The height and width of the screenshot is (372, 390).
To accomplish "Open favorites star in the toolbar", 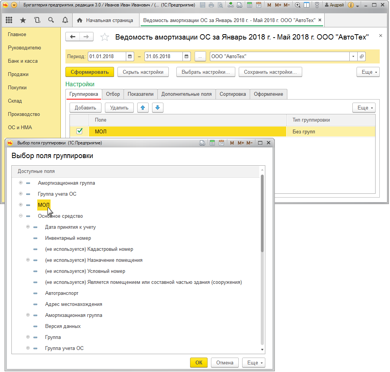I will 23,20.
